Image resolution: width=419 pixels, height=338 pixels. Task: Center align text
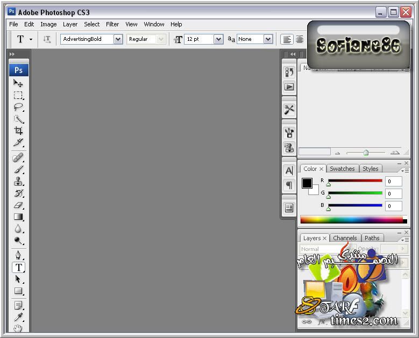click(300, 39)
